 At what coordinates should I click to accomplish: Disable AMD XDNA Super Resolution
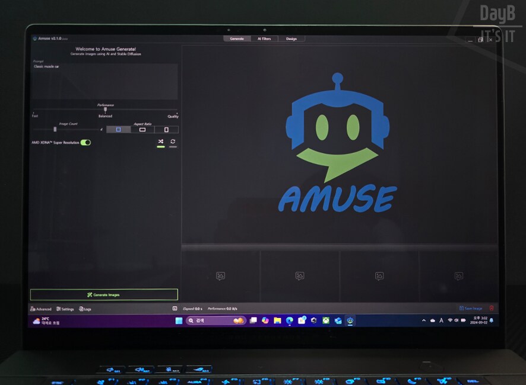87,142
